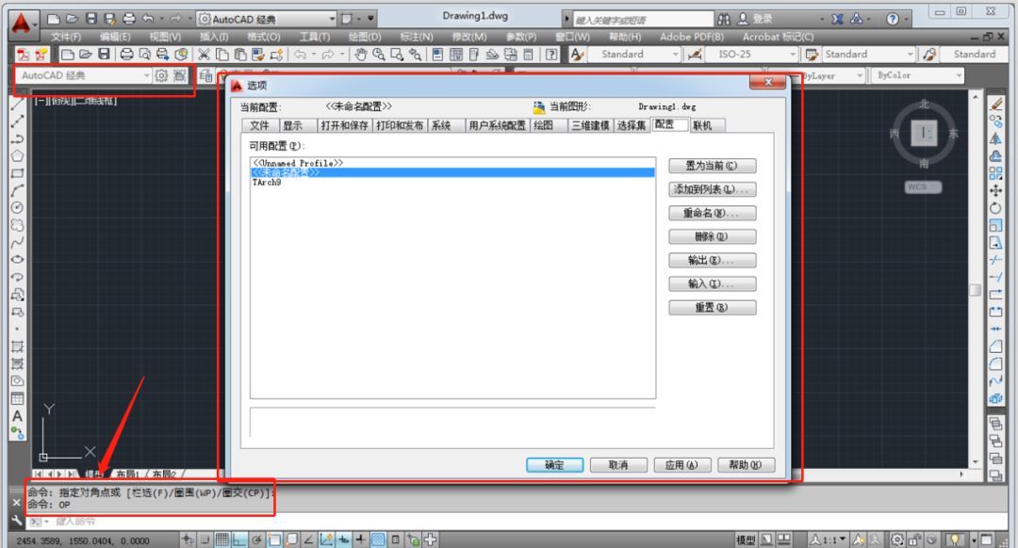Select the Mirror modify tool

coord(996,138)
